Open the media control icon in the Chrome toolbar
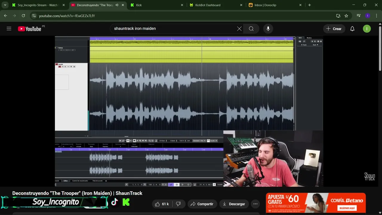The height and width of the screenshot is (215, 382). (359, 16)
